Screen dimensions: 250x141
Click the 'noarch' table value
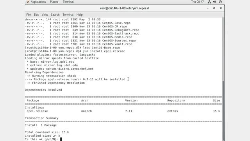tap(86, 111)
